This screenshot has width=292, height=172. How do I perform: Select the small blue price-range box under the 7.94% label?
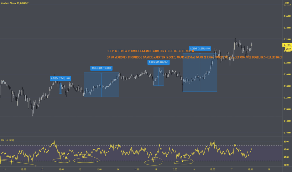pyautogui.click(x=60, y=88)
